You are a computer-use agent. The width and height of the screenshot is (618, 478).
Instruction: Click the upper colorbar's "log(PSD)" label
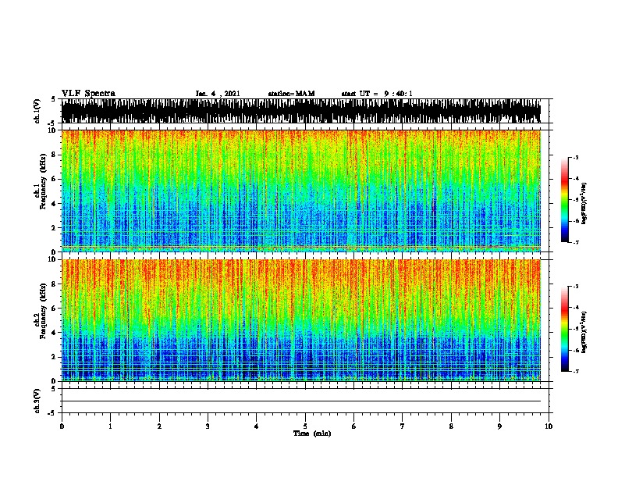(584, 203)
